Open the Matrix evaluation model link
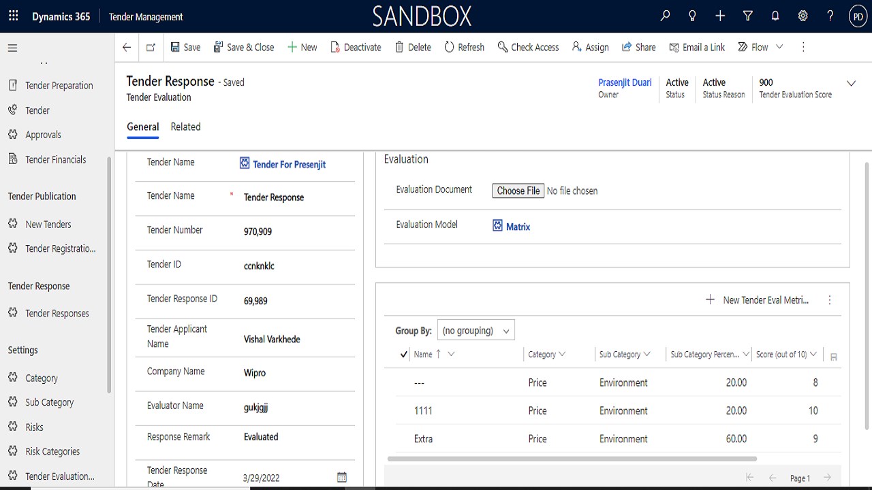Viewport: 872px width, 490px height. (518, 227)
